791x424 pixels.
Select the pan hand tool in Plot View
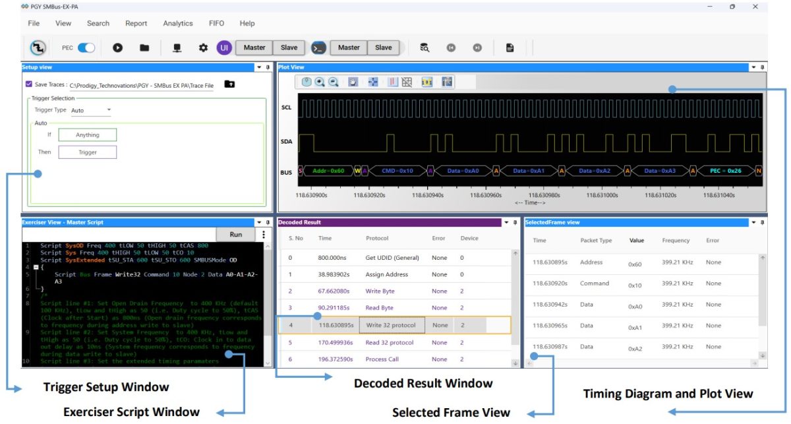click(352, 82)
